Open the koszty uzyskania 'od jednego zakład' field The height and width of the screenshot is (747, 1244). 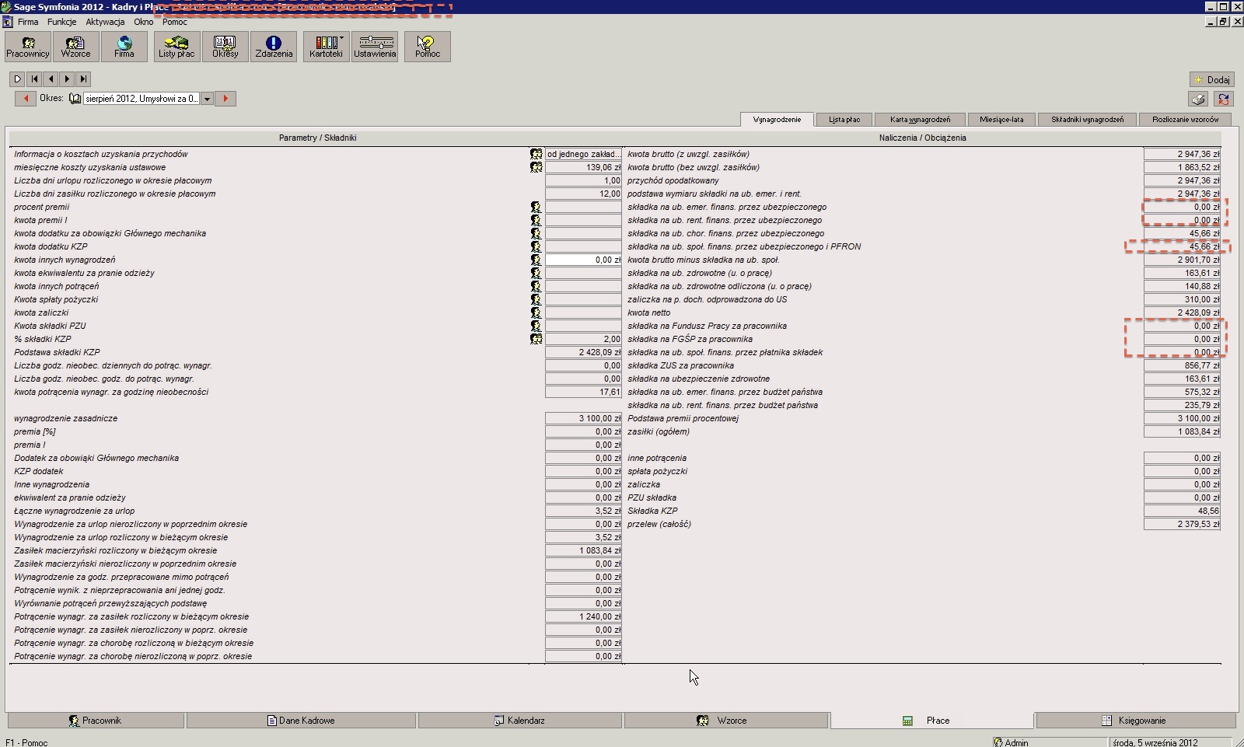[x=583, y=154]
